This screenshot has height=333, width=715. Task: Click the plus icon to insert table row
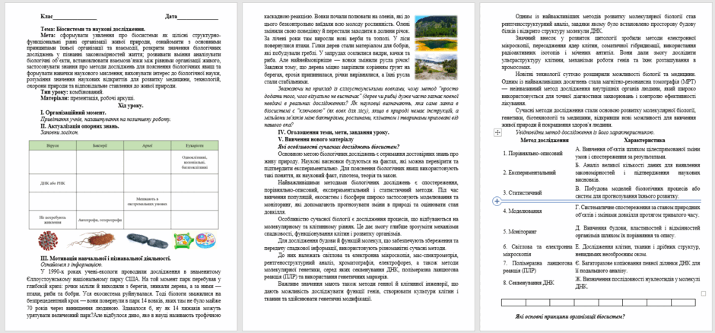[x=497, y=201]
